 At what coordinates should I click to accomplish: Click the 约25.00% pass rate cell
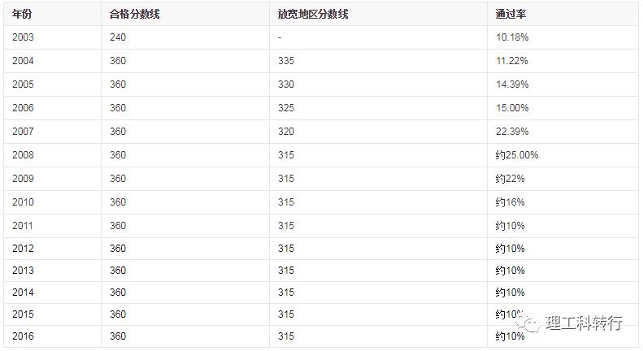click(x=517, y=155)
